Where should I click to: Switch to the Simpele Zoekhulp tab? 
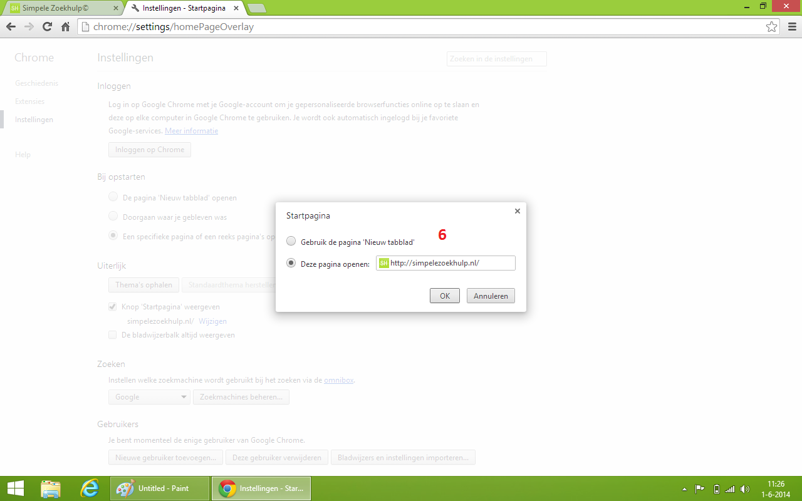coord(63,8)
